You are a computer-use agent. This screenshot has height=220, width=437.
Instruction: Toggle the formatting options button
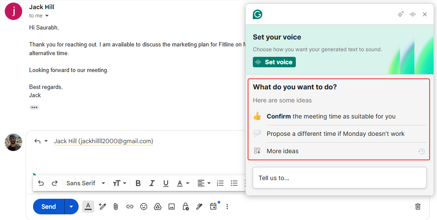click(x=88, y=207)
